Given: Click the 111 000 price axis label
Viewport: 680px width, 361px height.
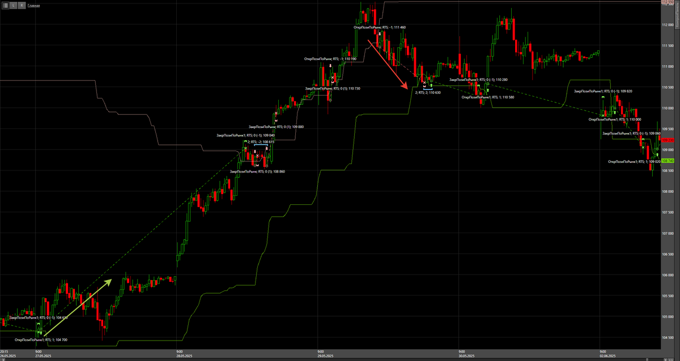Looking at the screenshot, I should 667,67.
